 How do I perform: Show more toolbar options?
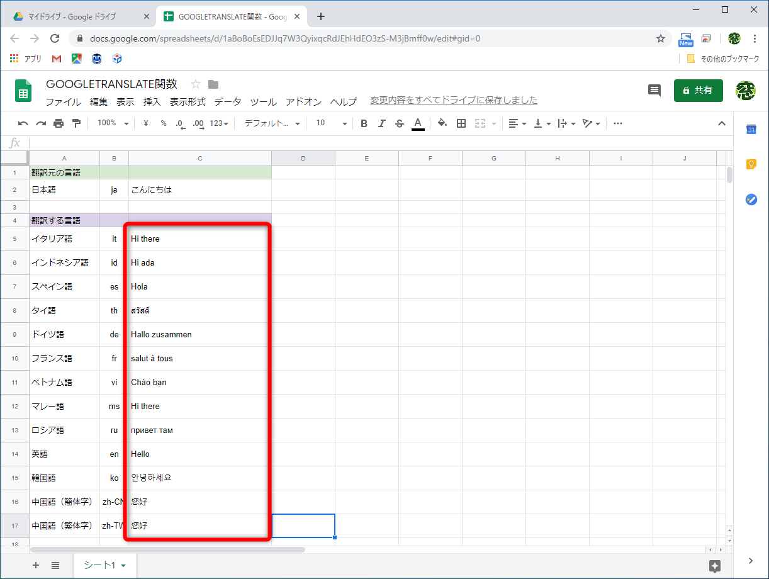(x=618, y=123)
